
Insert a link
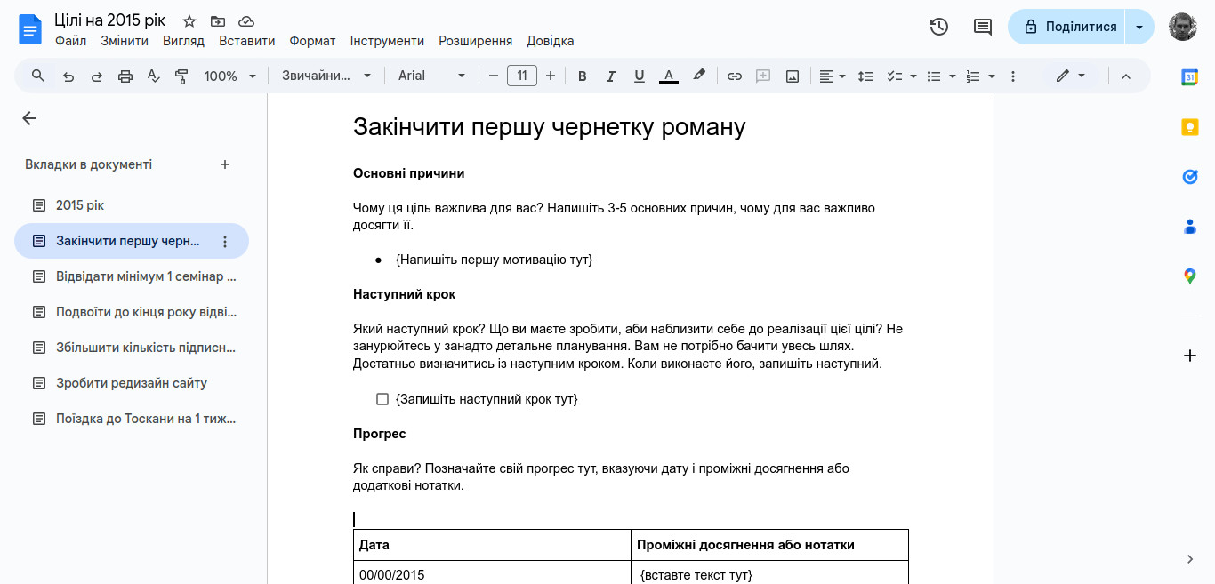pos(735,76)
